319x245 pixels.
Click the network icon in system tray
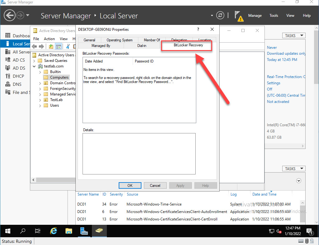(x=272, y=231)
